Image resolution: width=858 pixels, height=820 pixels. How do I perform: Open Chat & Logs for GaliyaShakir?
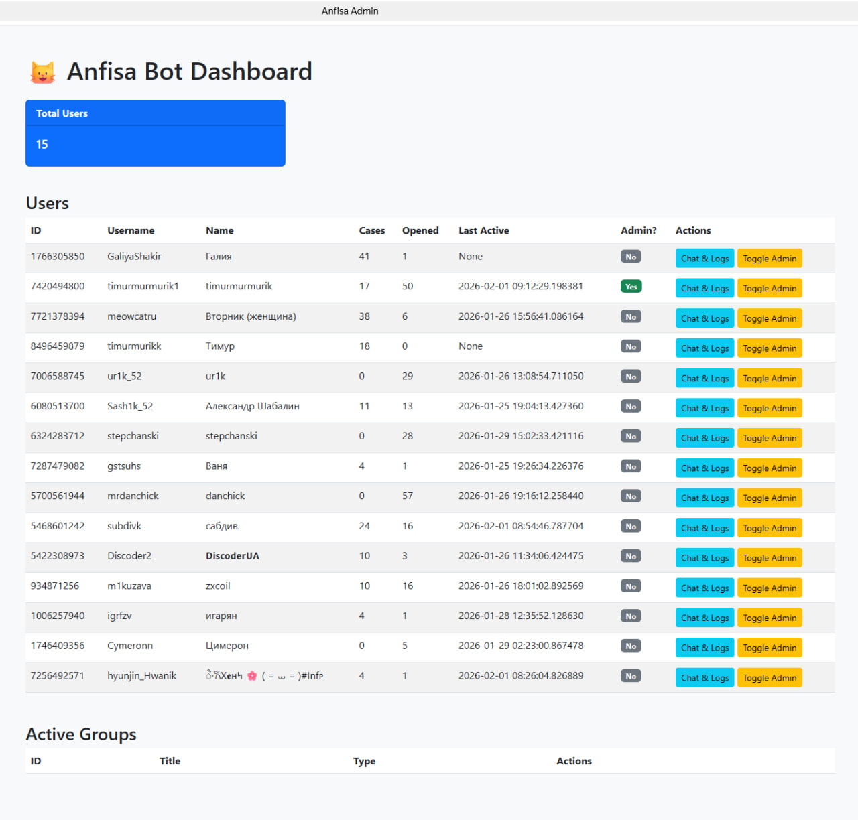pyautogui.click(x=704, y=259)
